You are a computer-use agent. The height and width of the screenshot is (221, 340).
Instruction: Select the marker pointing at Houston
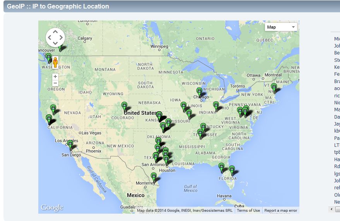pos(166,160)
